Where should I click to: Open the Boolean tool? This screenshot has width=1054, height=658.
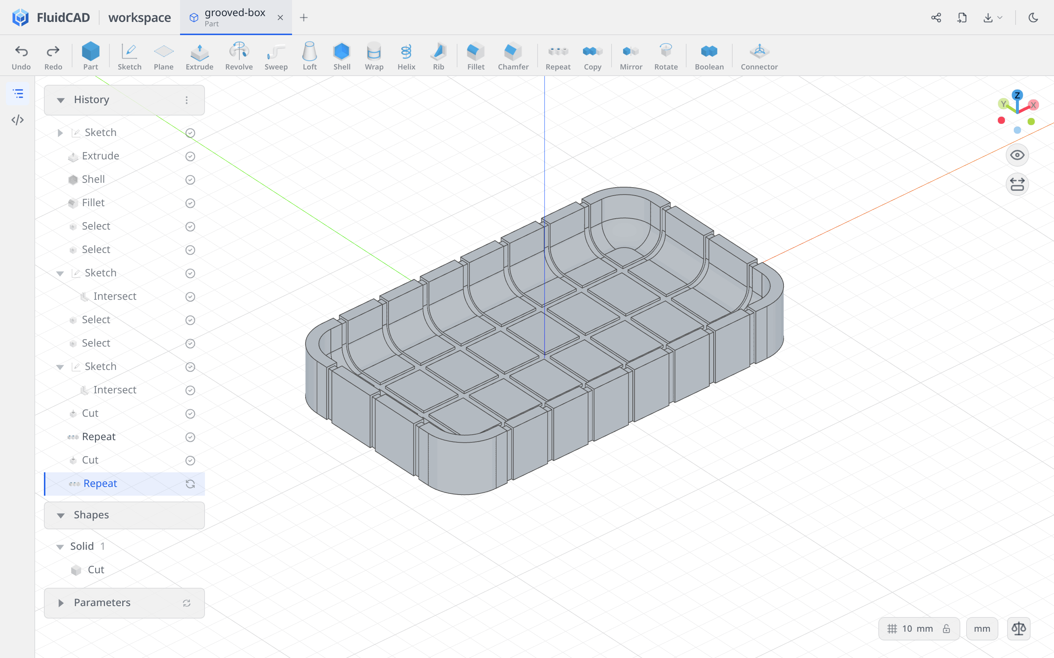(709, 57)
